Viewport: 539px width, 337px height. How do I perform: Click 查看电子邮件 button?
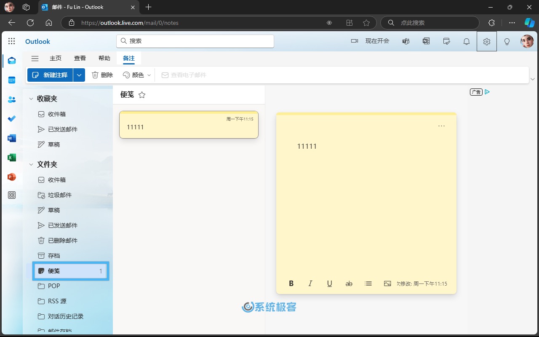point(184,75)
